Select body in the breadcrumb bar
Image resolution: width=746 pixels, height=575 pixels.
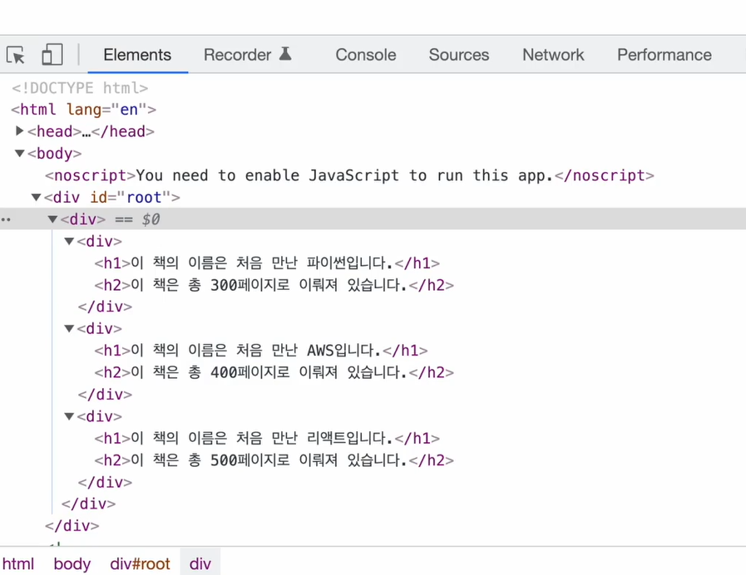(x=72, y=563)
